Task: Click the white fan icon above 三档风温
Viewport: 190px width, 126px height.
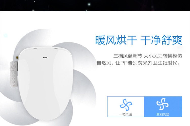Action: tap(162, 104)
